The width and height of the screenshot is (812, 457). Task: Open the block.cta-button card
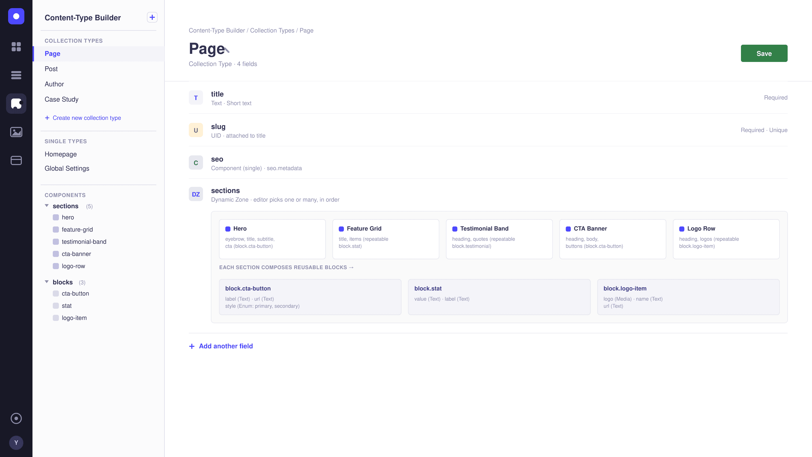click(310, 297)
